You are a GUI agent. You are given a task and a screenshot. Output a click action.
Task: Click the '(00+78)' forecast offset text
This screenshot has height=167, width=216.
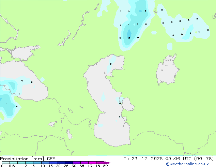coord(204,159)
